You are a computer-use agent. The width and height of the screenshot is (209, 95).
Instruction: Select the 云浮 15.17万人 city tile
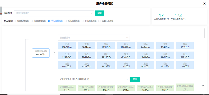pos(165,65)
